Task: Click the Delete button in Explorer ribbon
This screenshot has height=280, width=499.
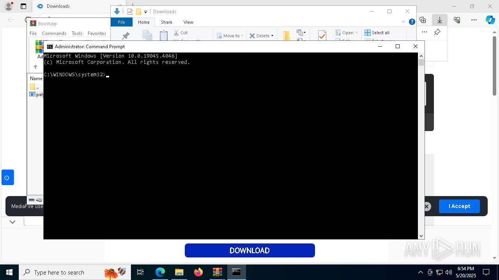Action: click(259, 36)
